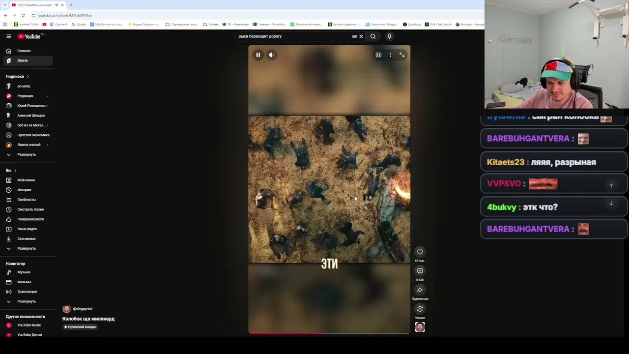629x354 pixels.
Task: Enter fullscreen for the Short
Action: tap(402, 55)
